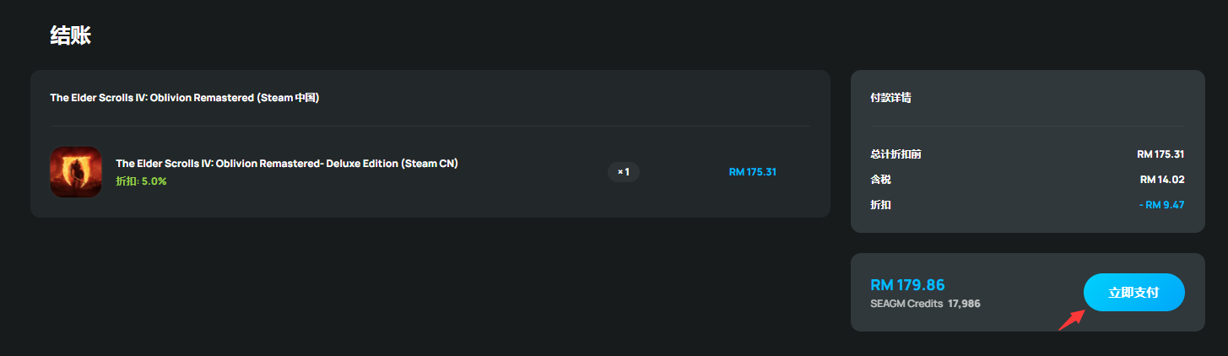Select the 总计折扣前 subtotal label

pyautogui.click(x=895, y=154)
